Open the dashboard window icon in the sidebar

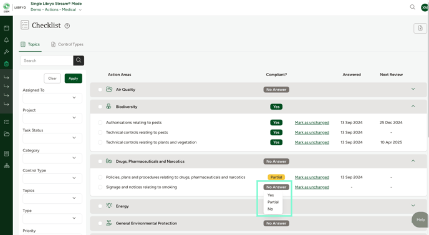(x=6, y=28)
